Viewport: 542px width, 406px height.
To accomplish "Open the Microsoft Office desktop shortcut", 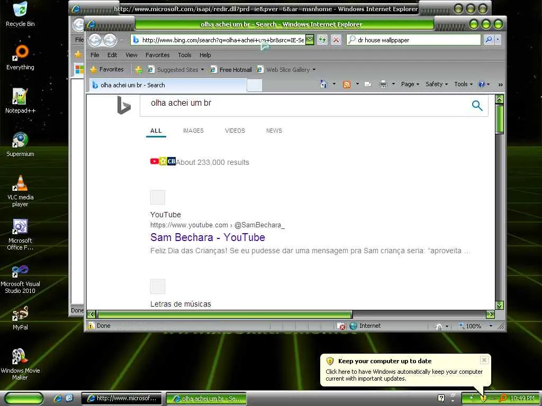I will pos(21,234).
